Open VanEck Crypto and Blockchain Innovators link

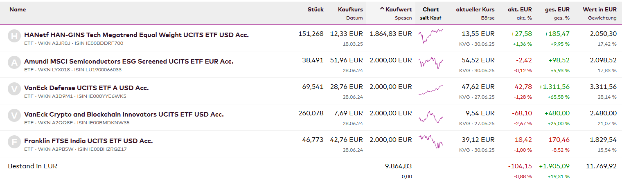coord(124,115)
